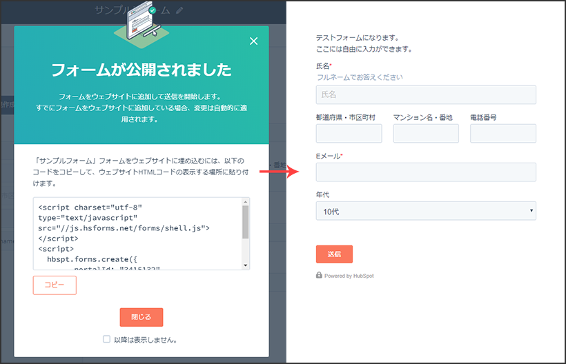
Task: Close the form published dialog with X
Action: (x=254, y=41)
